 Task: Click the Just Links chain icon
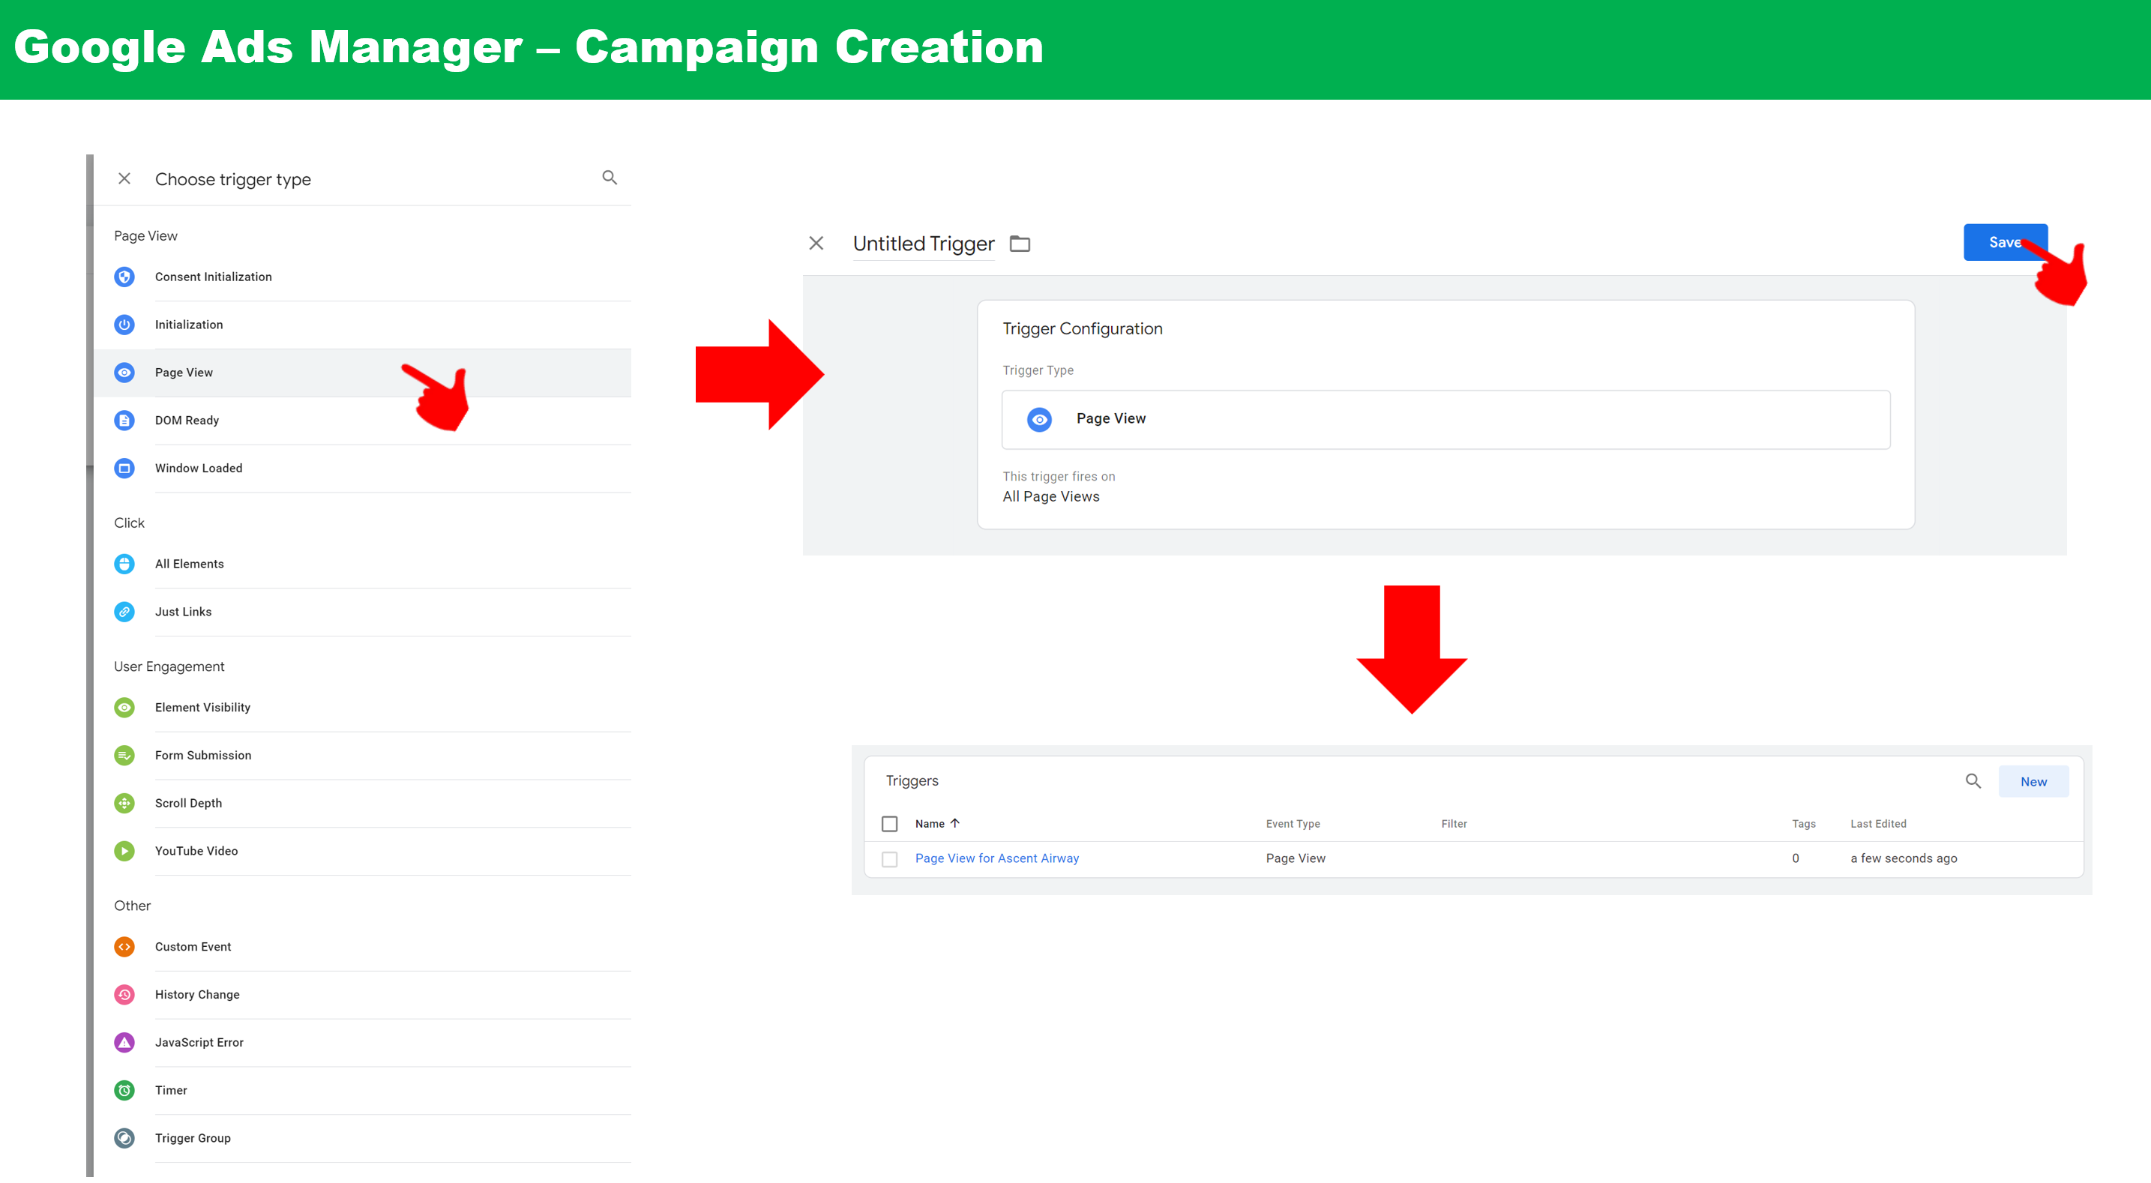point(124,612)
